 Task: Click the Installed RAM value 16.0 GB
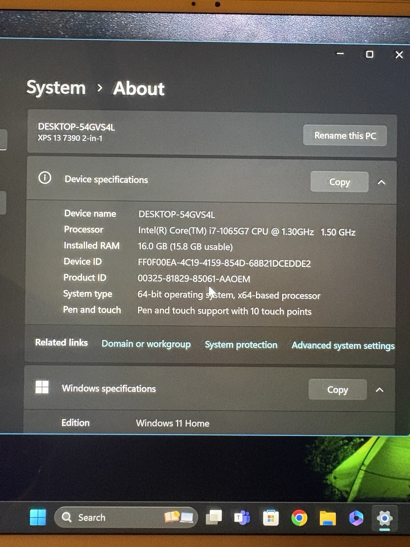click(x=185, y=246)
